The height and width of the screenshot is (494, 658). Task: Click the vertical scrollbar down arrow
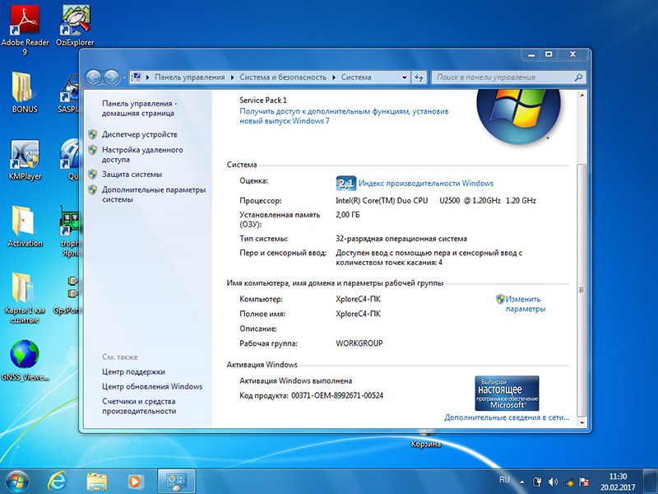582,422
